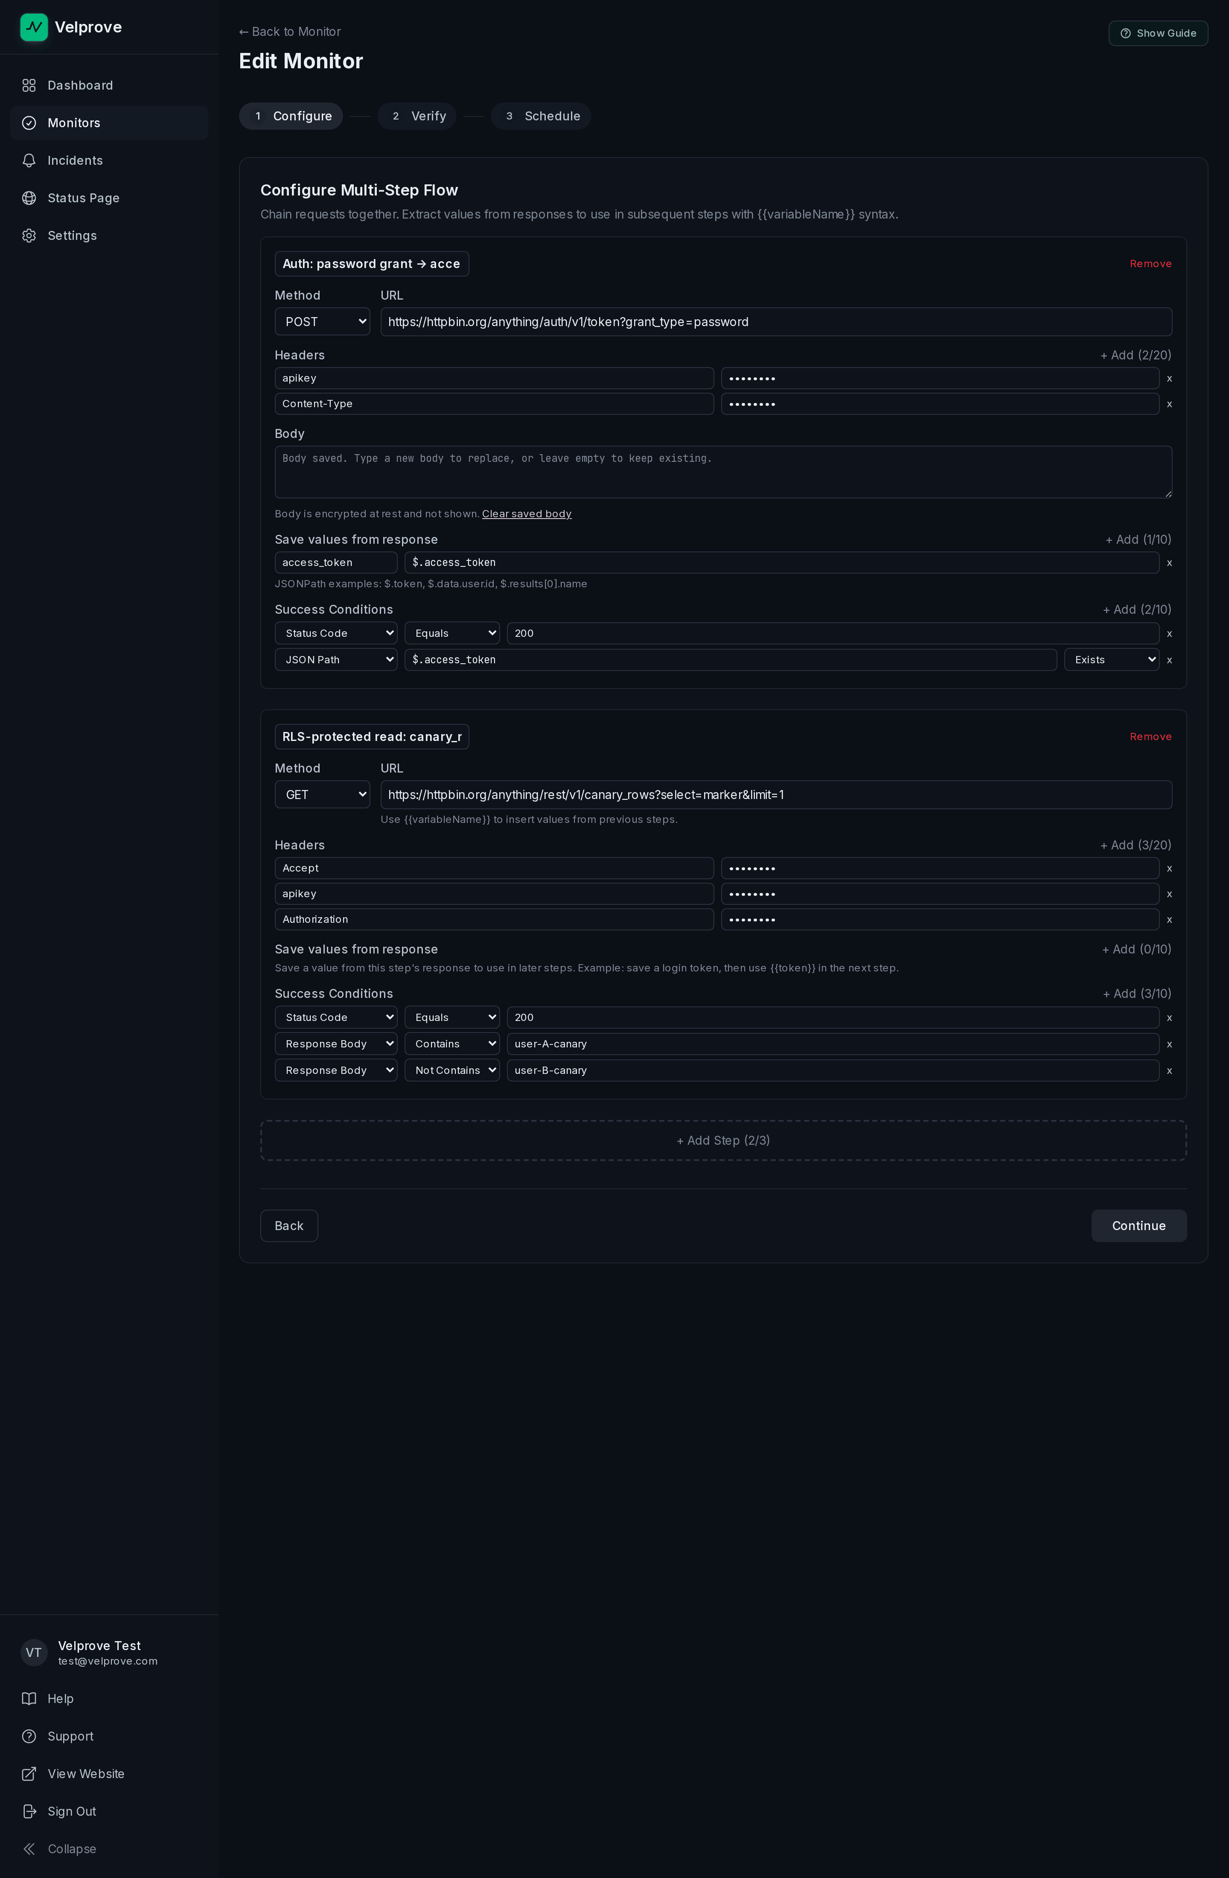Click View Website external link icon
Image resolution: width=1229 pixels, height=1878 pixels.
[29, 1774]
